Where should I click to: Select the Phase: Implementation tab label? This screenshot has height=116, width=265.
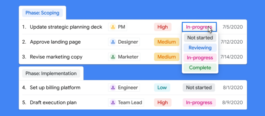[51, 73]
